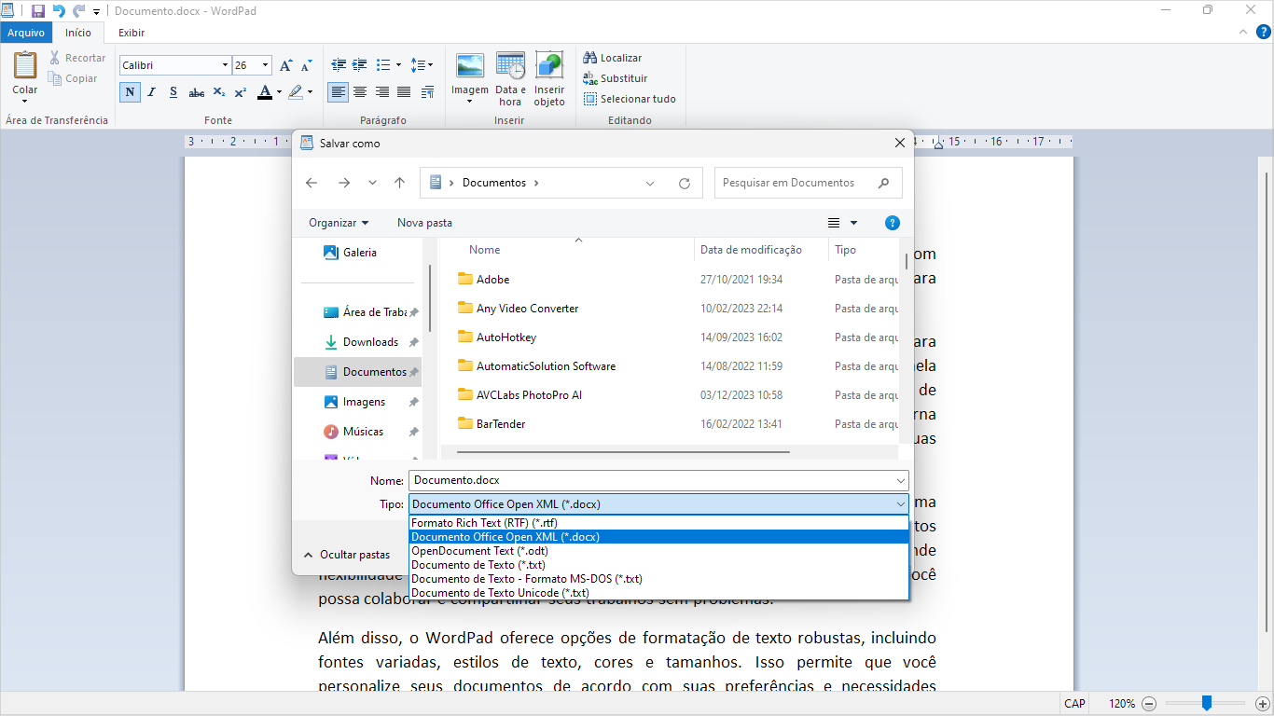Toggle subscript formatting

click(218, 92)
